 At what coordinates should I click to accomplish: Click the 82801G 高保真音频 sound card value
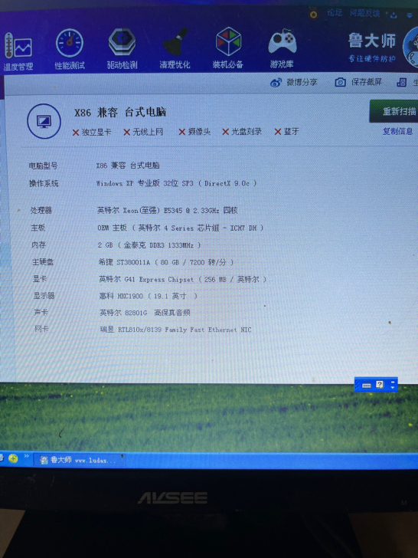[x=145, y=313]
